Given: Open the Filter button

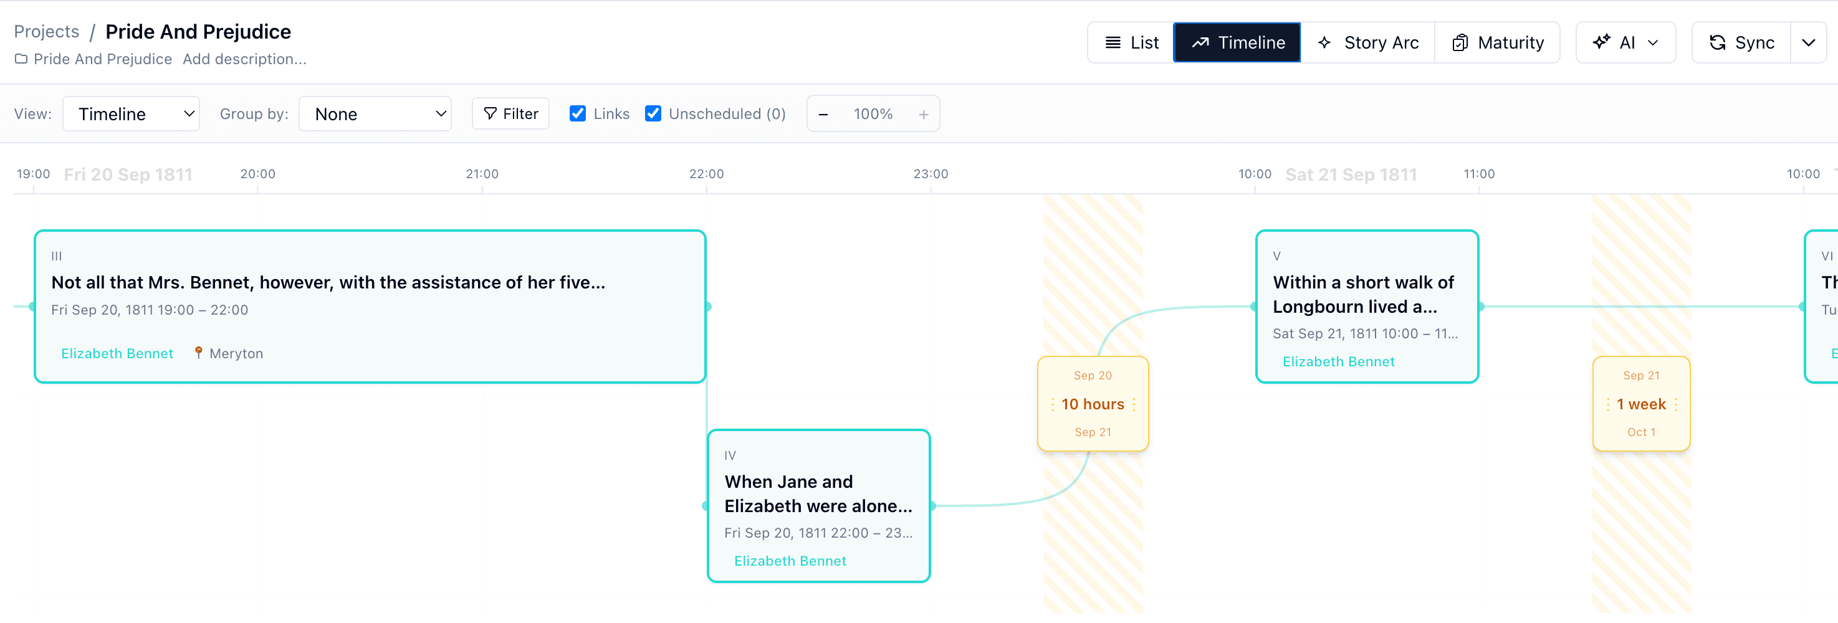Looking at the screenshot, I should (511, 114).
